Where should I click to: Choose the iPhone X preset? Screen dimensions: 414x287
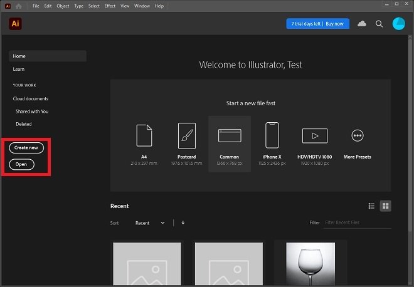272,144
